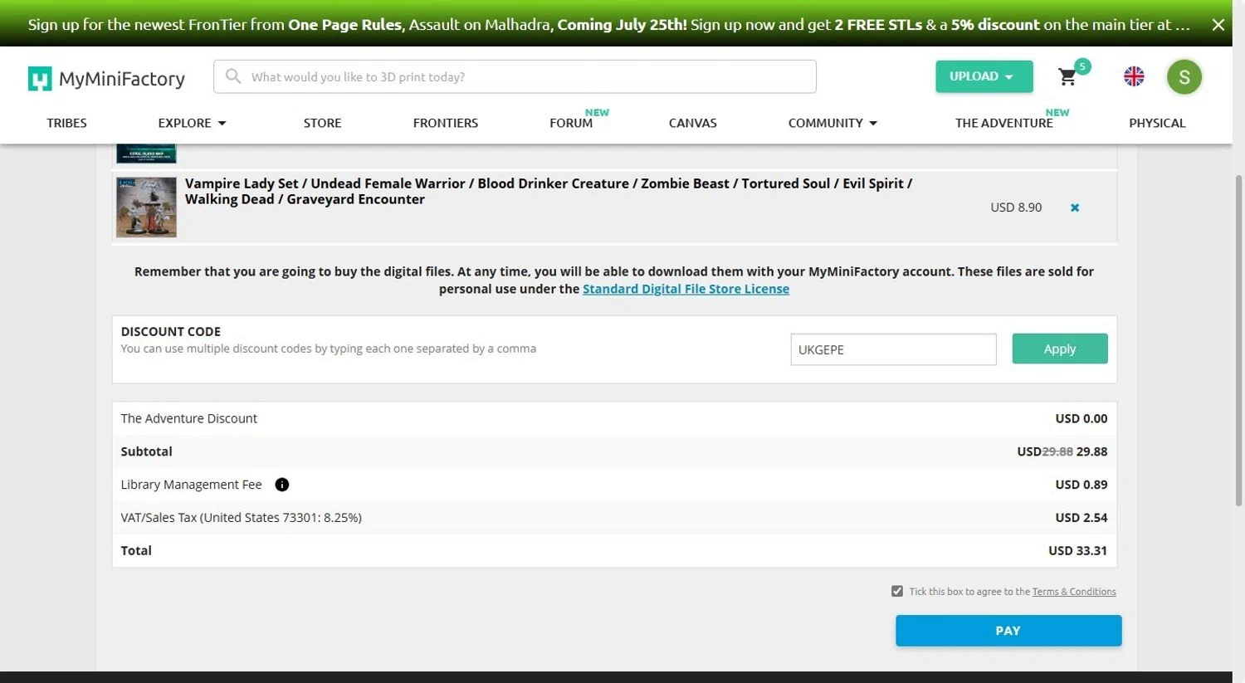This screenshot has width=1245, height=683.
Task: Click the MyMiniFactory logo icon
Action: click(40, 78)
